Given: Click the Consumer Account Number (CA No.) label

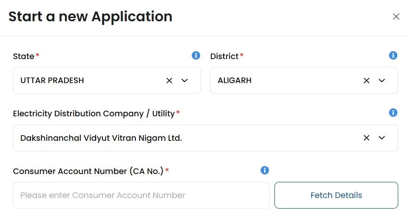Looking at the screenshot, I should point(88,171).
